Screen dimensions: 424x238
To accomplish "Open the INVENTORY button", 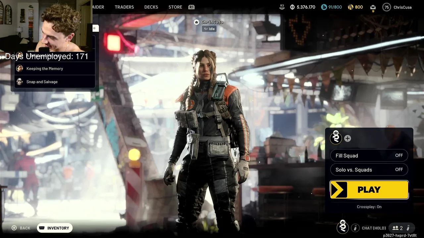I will 55,228.
